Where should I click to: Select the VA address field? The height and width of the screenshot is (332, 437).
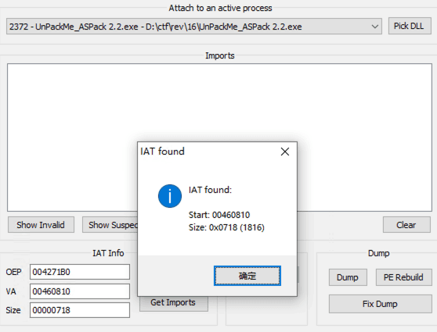(x=80, y=291)
